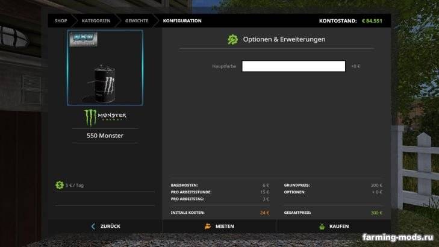This screenshot has width=439, height=247.
Task: Click the GRUNDPREIS label
Action: (297, 185)
